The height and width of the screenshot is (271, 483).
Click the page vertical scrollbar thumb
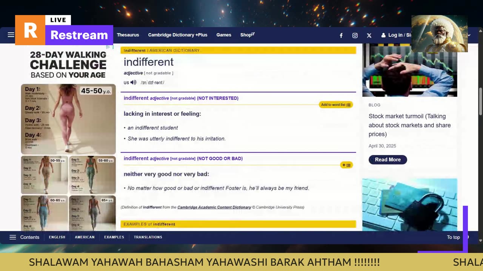coord(480,102)
